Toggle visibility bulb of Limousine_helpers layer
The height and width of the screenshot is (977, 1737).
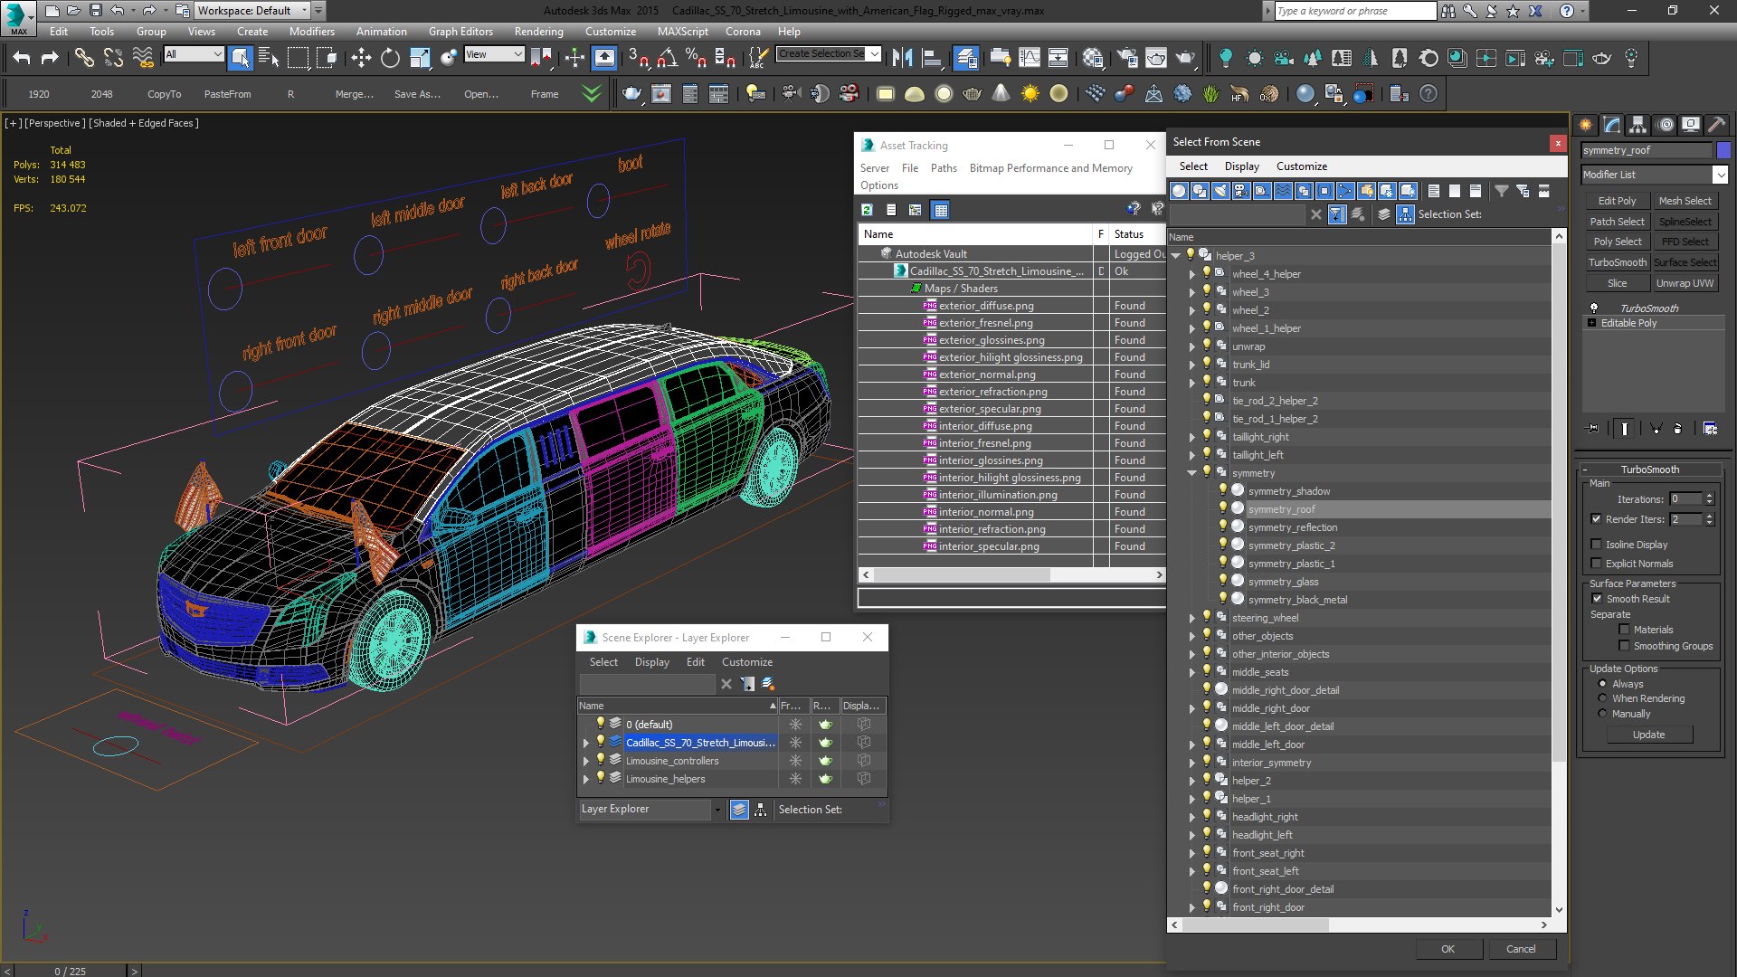click(x=600, y=778)
